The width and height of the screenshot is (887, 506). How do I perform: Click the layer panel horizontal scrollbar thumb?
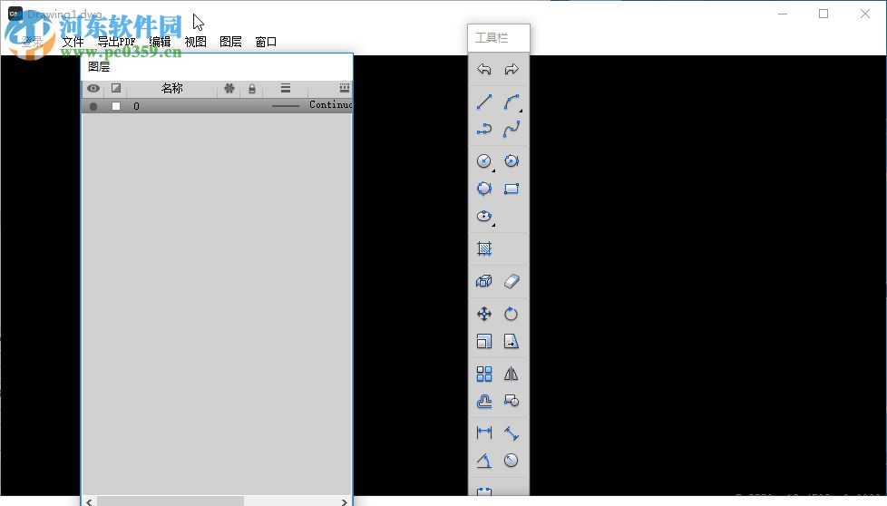pyautogui.click(x=171, y=501)
